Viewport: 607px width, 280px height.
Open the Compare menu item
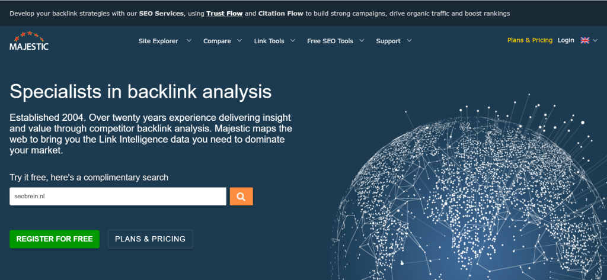coord(217,41)
